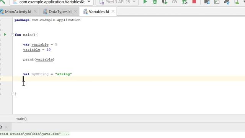This screenshot has height=138, width=245.
Task: Click the Profile app gauge icon
Action: pyautogui.click(x=175, y=2)
